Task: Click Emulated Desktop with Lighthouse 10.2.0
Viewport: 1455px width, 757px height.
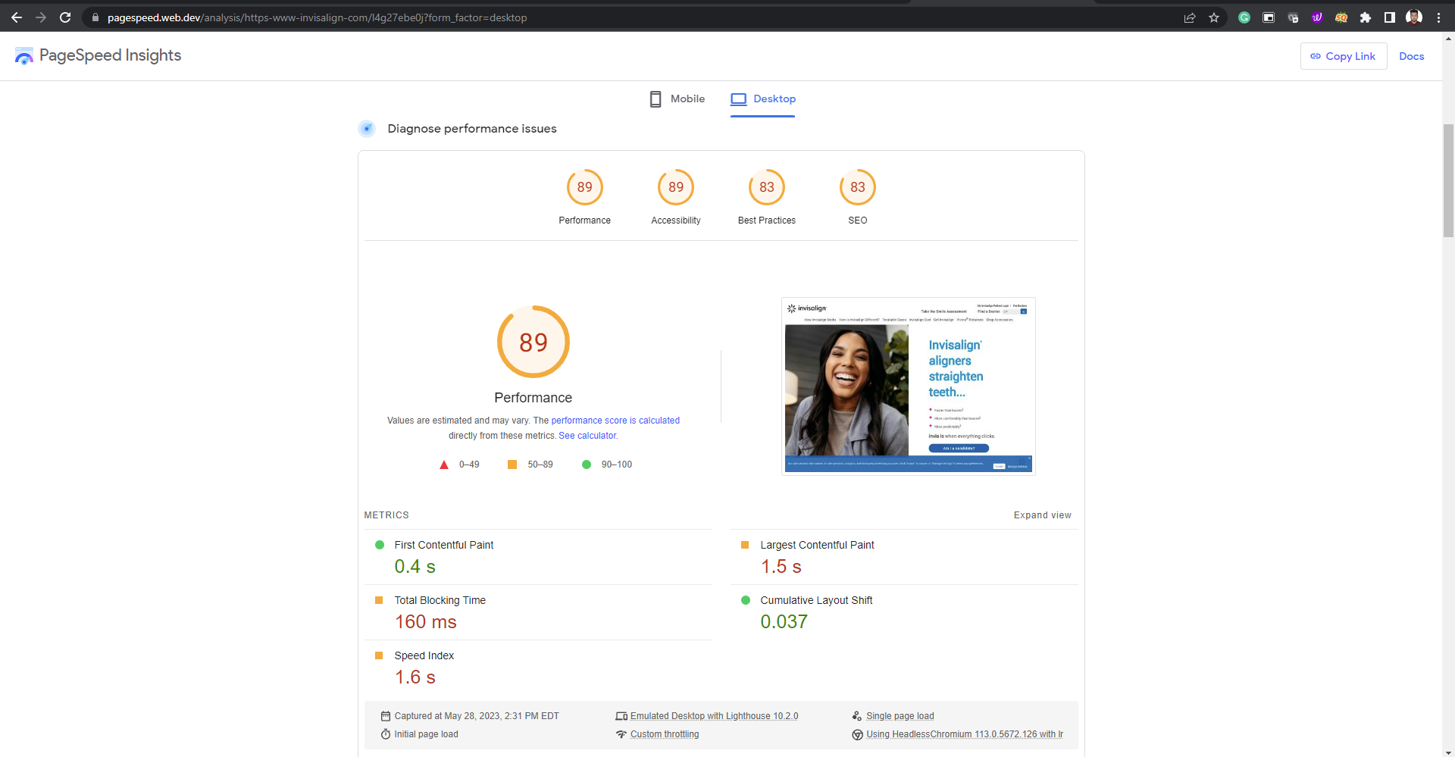Action: point(714,716)
